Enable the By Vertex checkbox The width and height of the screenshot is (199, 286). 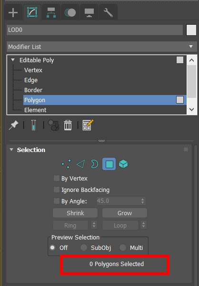point(57,178)
